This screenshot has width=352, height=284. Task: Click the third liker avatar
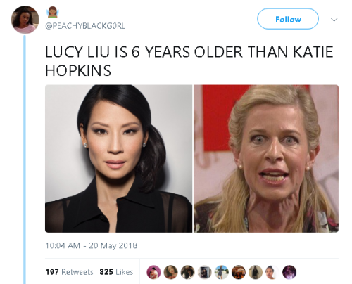coord(188,272)
